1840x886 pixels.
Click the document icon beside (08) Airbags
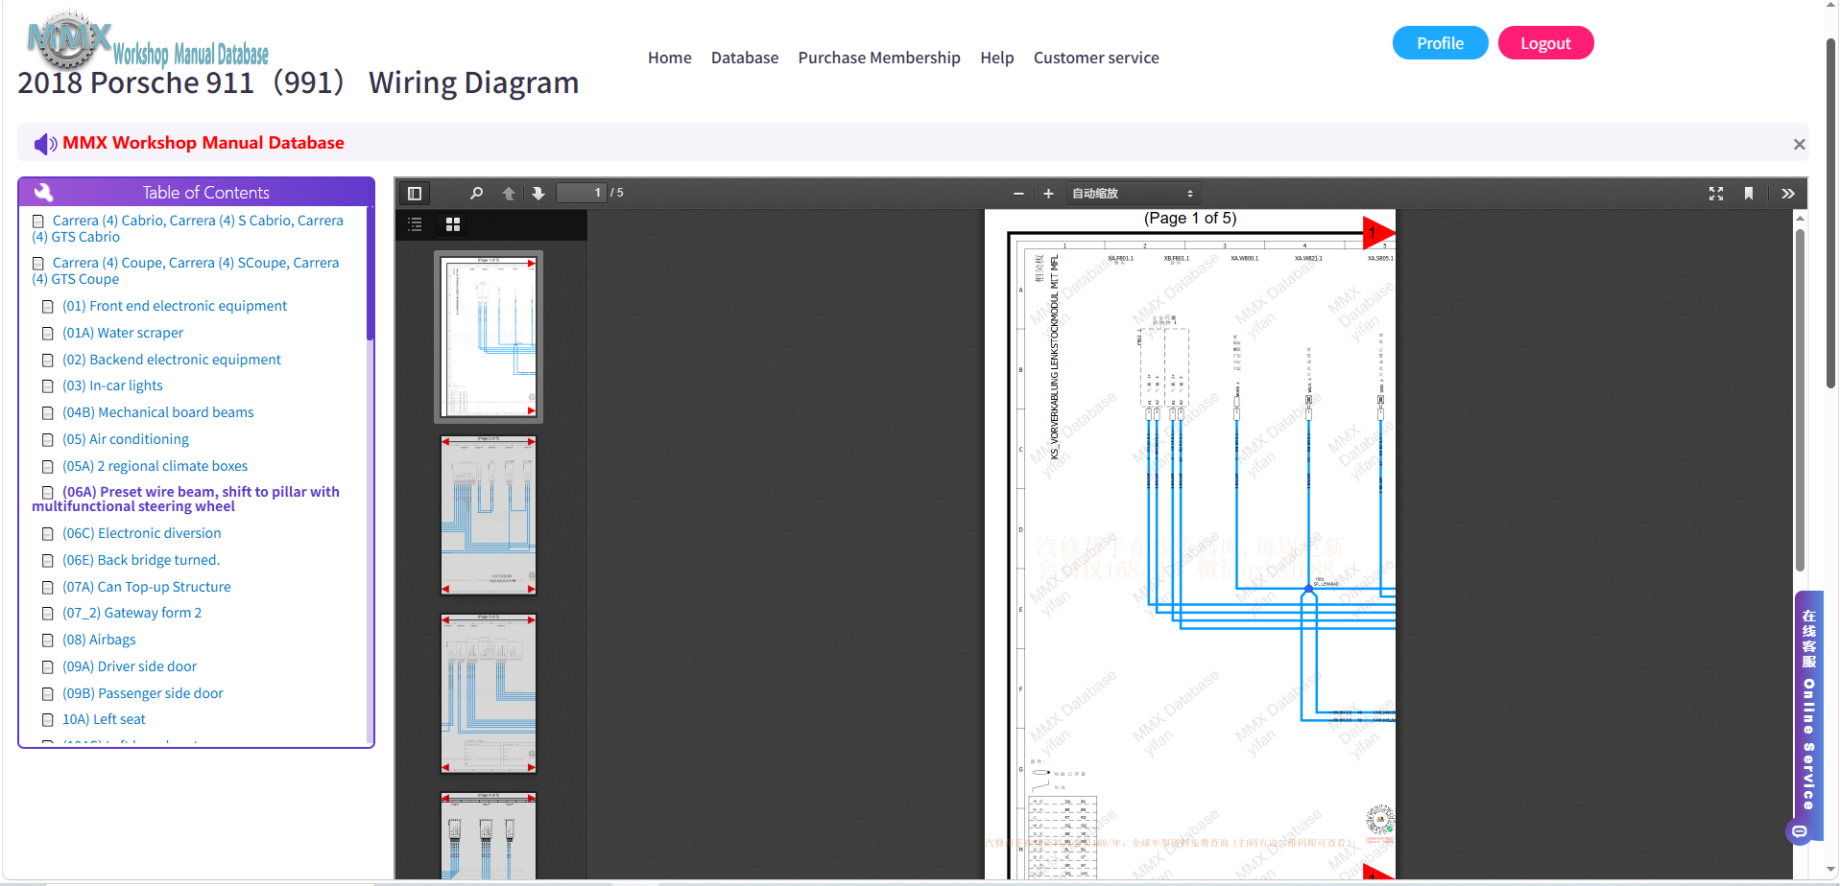pos(47,640)
